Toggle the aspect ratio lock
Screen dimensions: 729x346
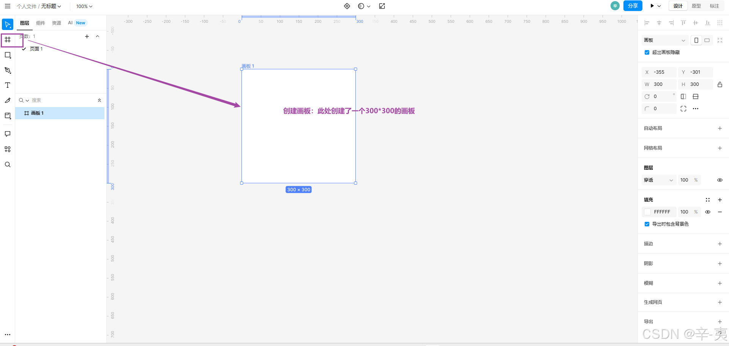720,84
